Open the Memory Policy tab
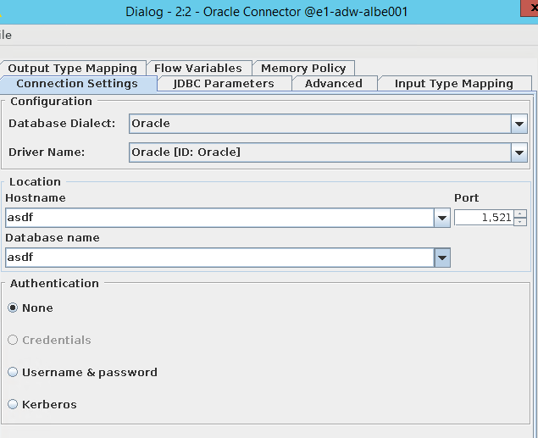538x438 pixels. (303, 69)
